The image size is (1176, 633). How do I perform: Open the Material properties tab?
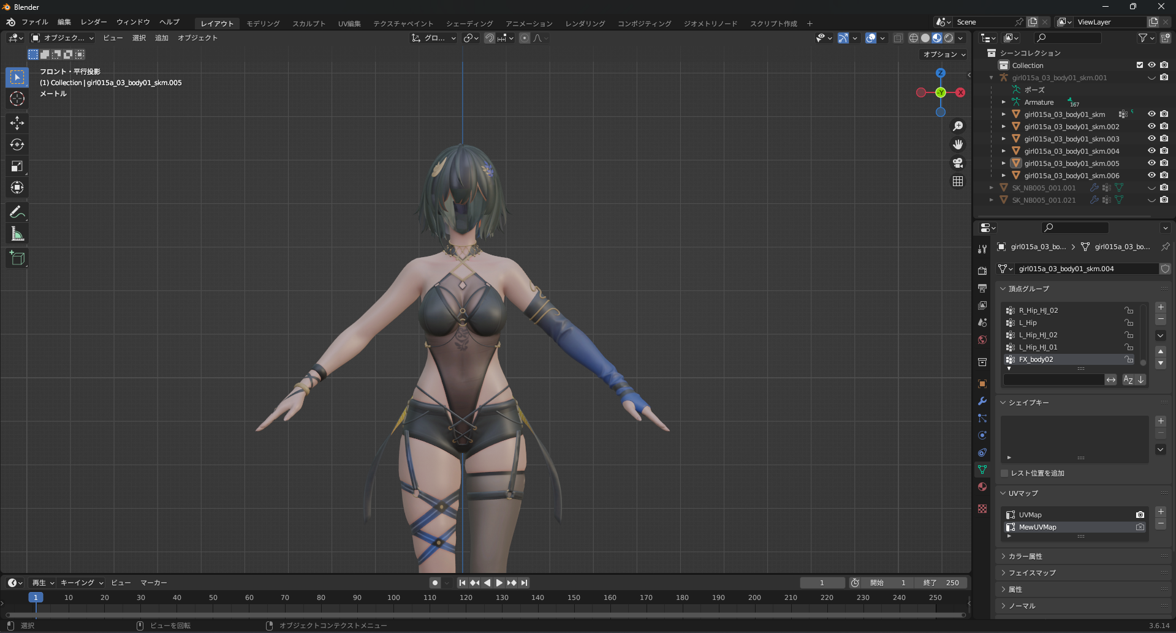982,487
